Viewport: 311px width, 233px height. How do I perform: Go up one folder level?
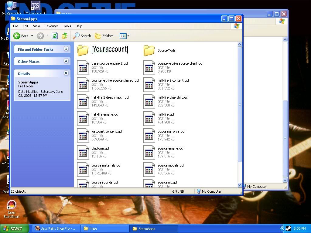65,36
